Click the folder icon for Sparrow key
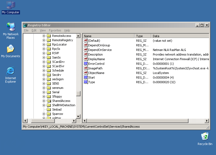This screenshot has width=216, height=155. (x=49, y=114)
